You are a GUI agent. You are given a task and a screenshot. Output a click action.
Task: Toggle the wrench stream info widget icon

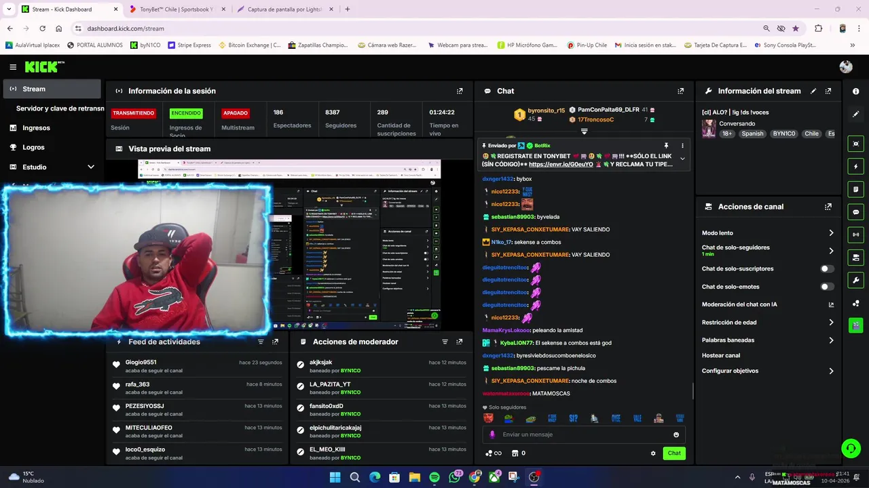pos(855,280)
